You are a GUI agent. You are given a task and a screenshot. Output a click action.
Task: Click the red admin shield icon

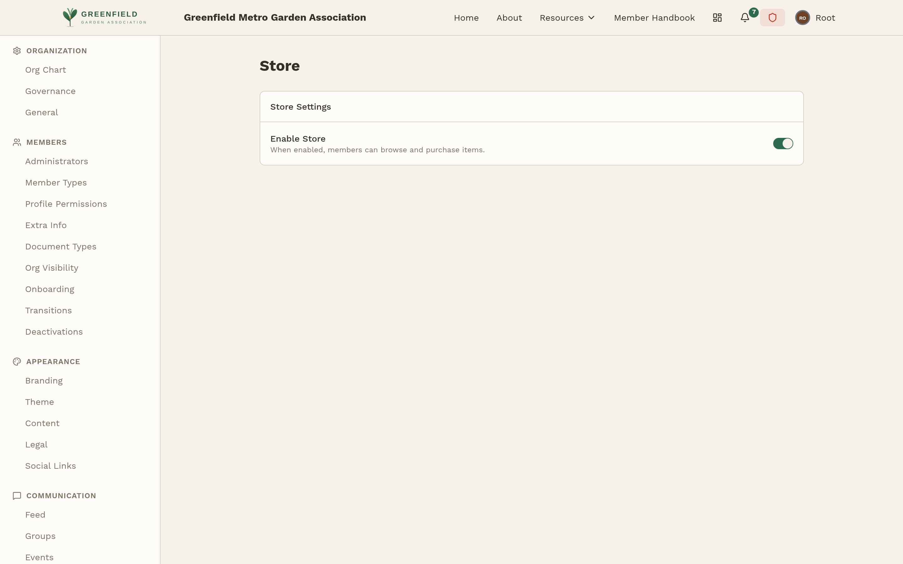pyautogui.click(x=772, y=17)
